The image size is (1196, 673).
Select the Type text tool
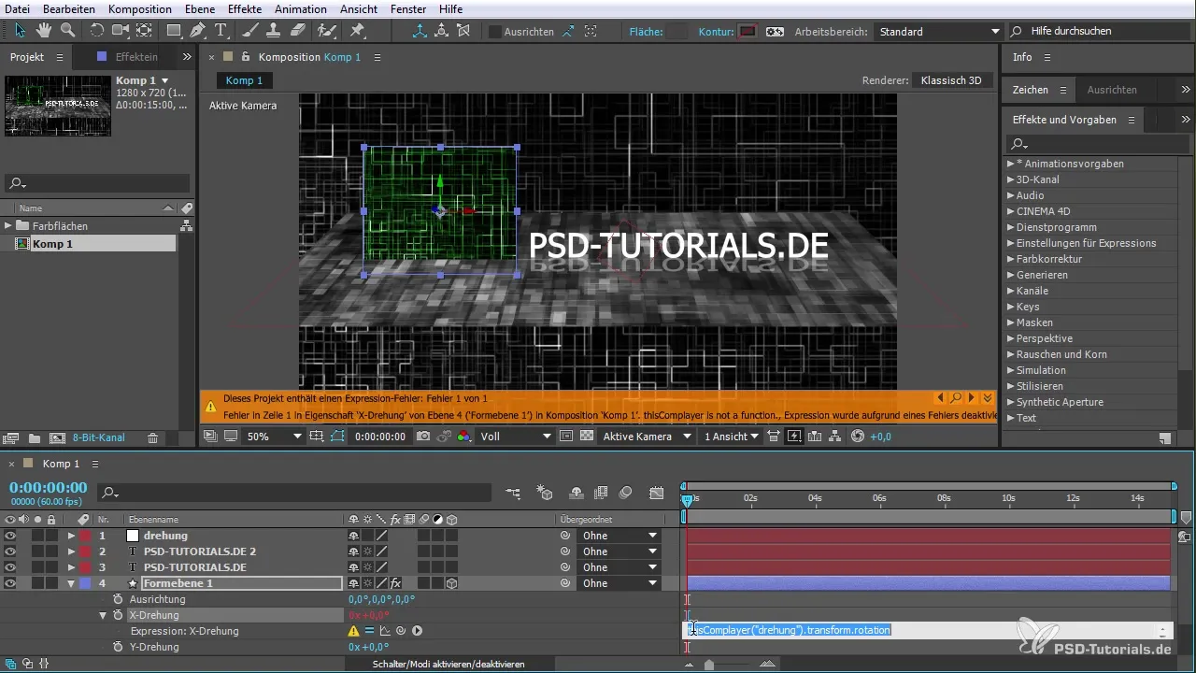221,31
